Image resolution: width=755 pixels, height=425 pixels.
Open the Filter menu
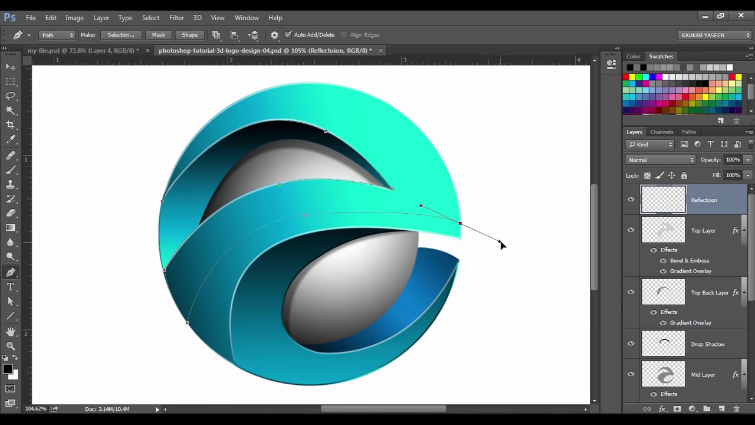click(x=176, y=18)
